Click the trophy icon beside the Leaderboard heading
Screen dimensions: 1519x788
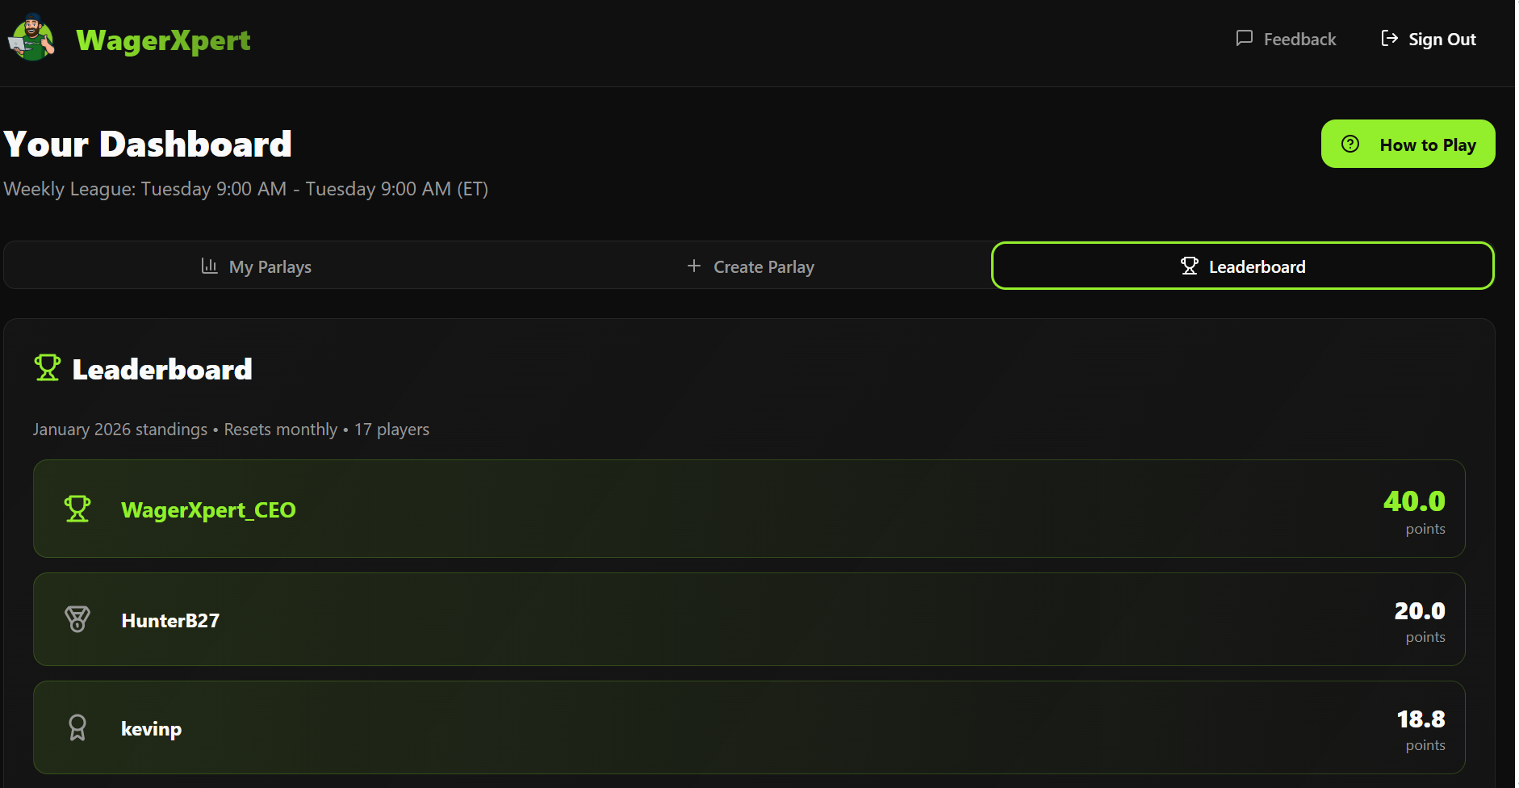pos(47,367)
